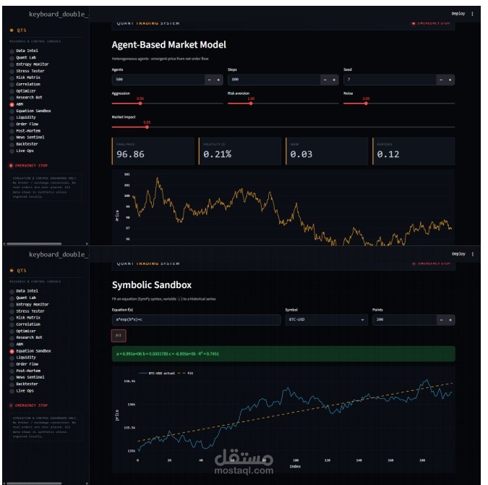Select Backtester radio in ABM view sidebar
Viewport: 488px width, 485px height.
[12, 144]
